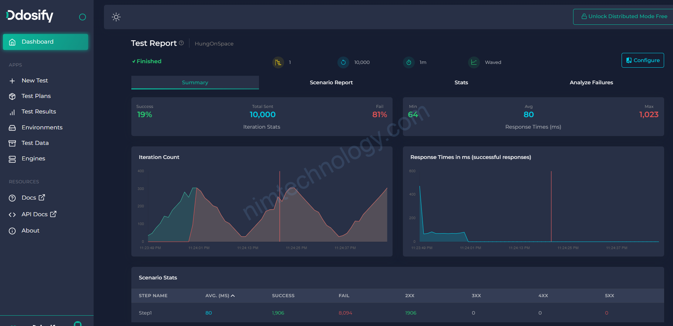Toggle the light/dark theme sun icon
The height and width of the screenshot is (326, 673).
[116, 17]
